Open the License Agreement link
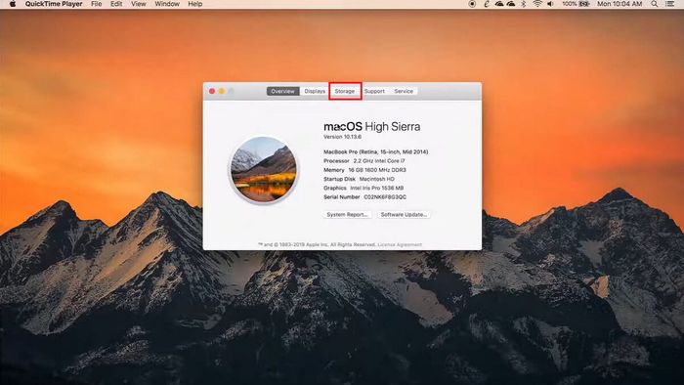The image size is (684, 385). (400, 244)
